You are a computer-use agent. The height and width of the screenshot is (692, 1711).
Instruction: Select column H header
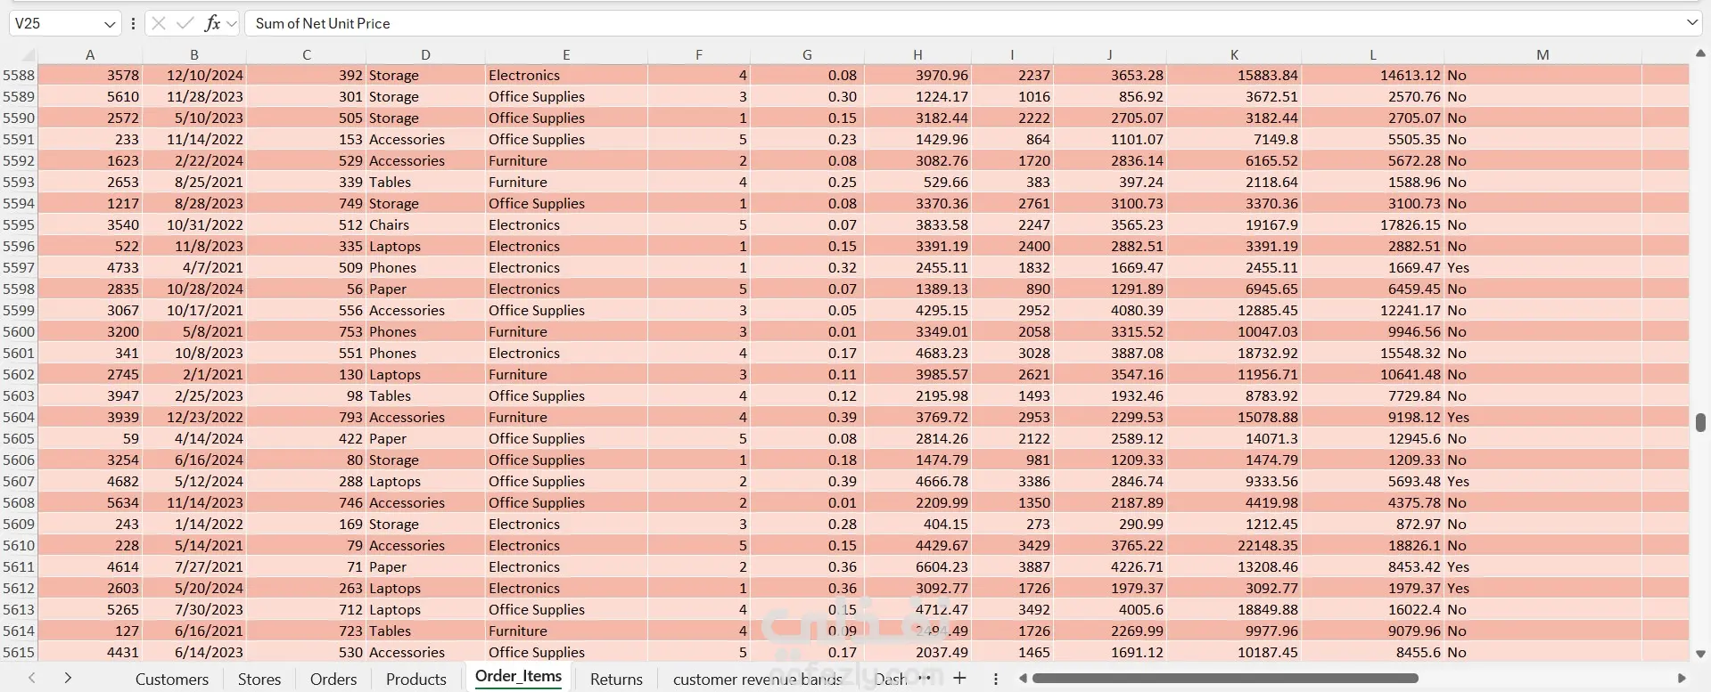point(917,54)
